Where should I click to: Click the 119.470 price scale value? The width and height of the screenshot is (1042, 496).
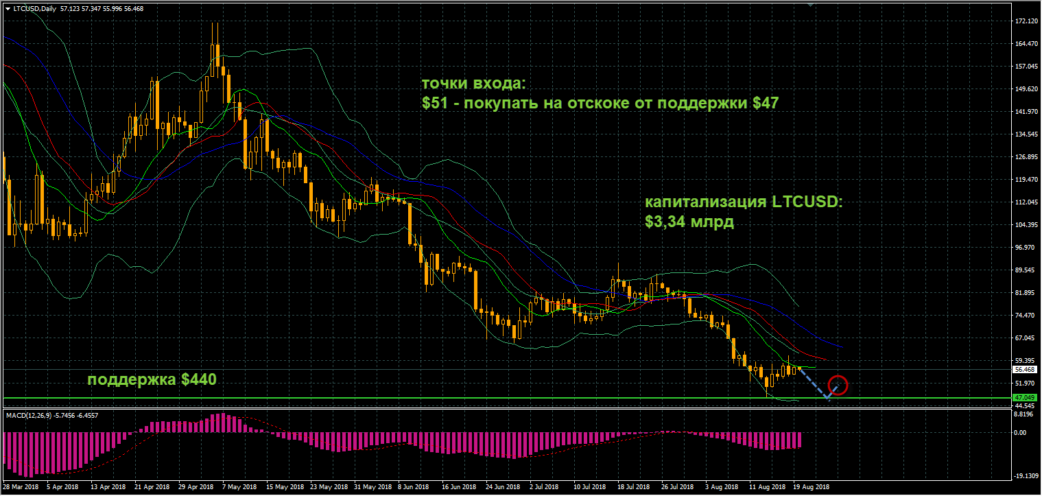point(1025,180)
